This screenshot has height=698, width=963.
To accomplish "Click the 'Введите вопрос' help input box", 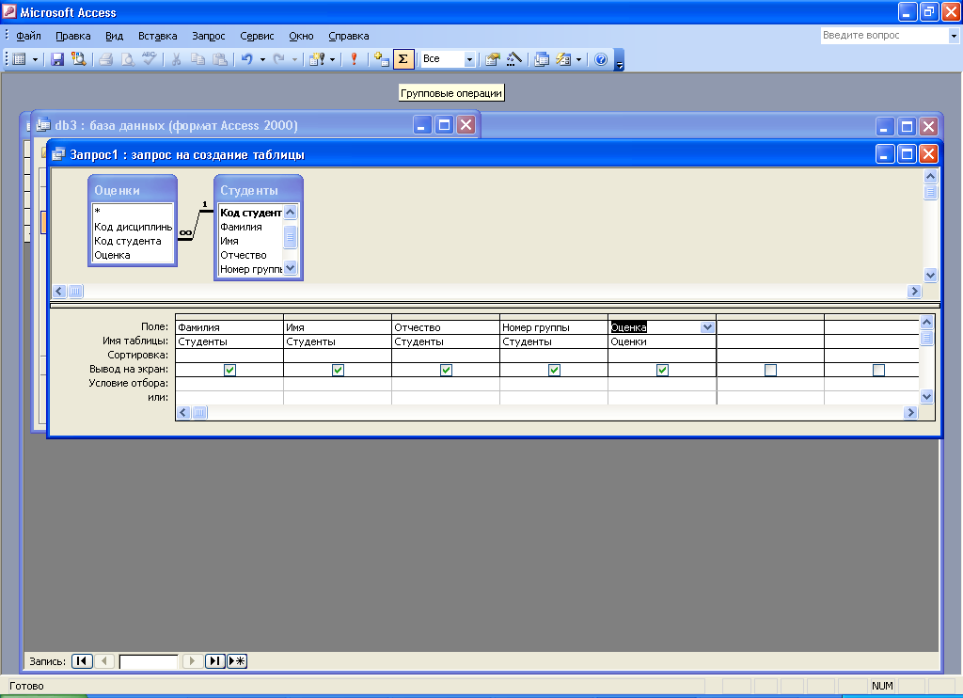I will click(x=884, y=36).
